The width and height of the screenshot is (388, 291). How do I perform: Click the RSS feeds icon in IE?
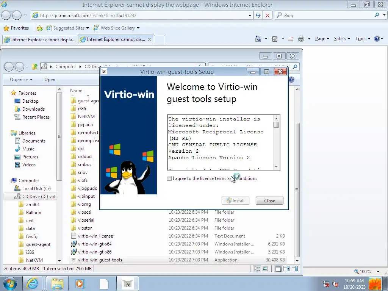click(x=274, y=39)
